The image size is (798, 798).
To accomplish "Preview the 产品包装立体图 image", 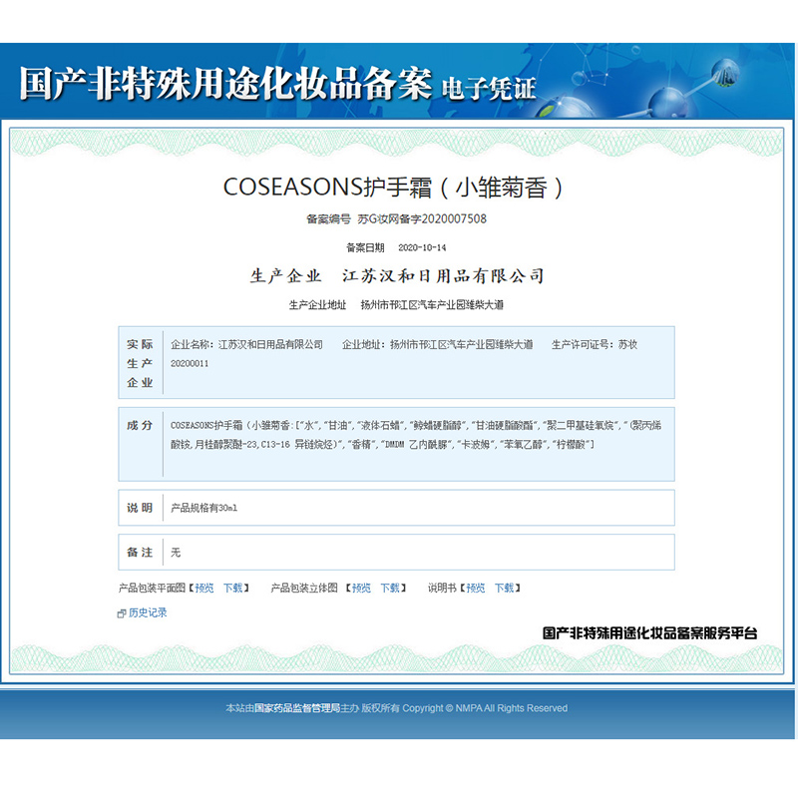I will tap(361, 589).
